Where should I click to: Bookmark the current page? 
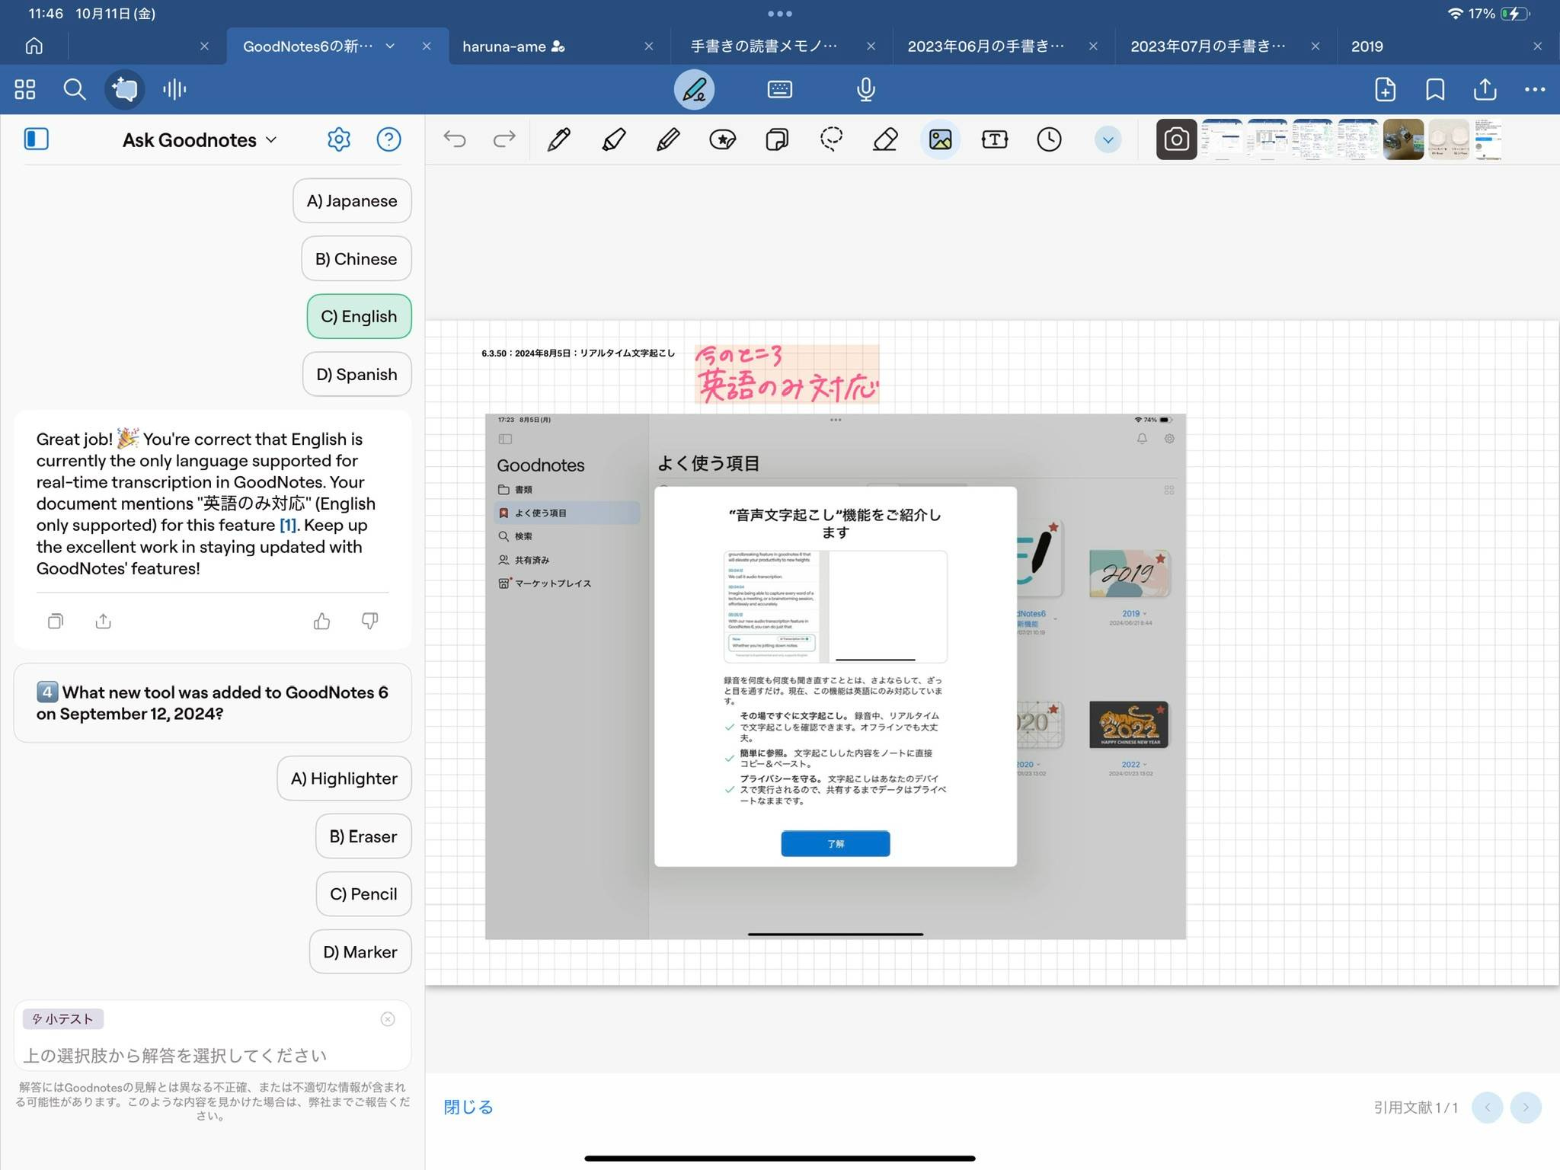[1435, 89]
